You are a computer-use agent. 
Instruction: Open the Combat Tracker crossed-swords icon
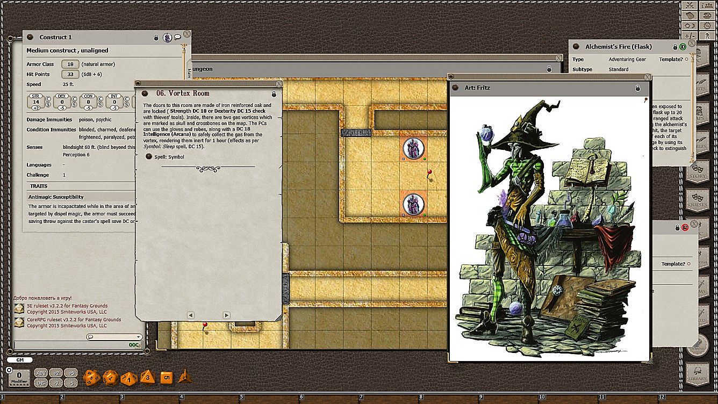pyautogui.click(x=689, y=5)
